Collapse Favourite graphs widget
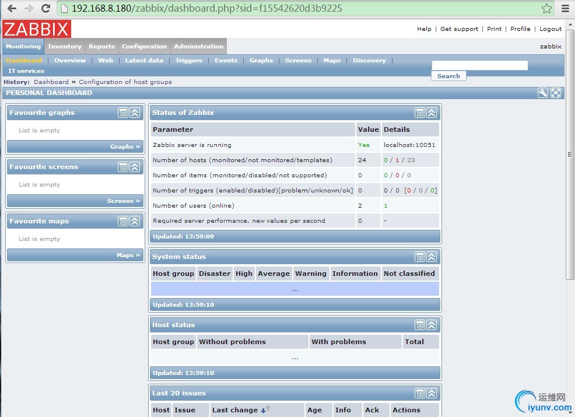Screen dimensions: 575x417 pyautogui.click(x=135, y=113)
